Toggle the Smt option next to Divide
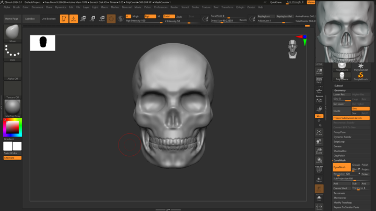This screenshot has height=211, width=376. [x=360, y=108]
